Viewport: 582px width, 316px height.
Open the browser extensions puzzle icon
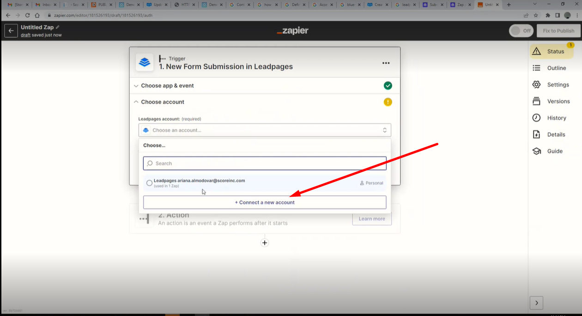coord(548,15)
